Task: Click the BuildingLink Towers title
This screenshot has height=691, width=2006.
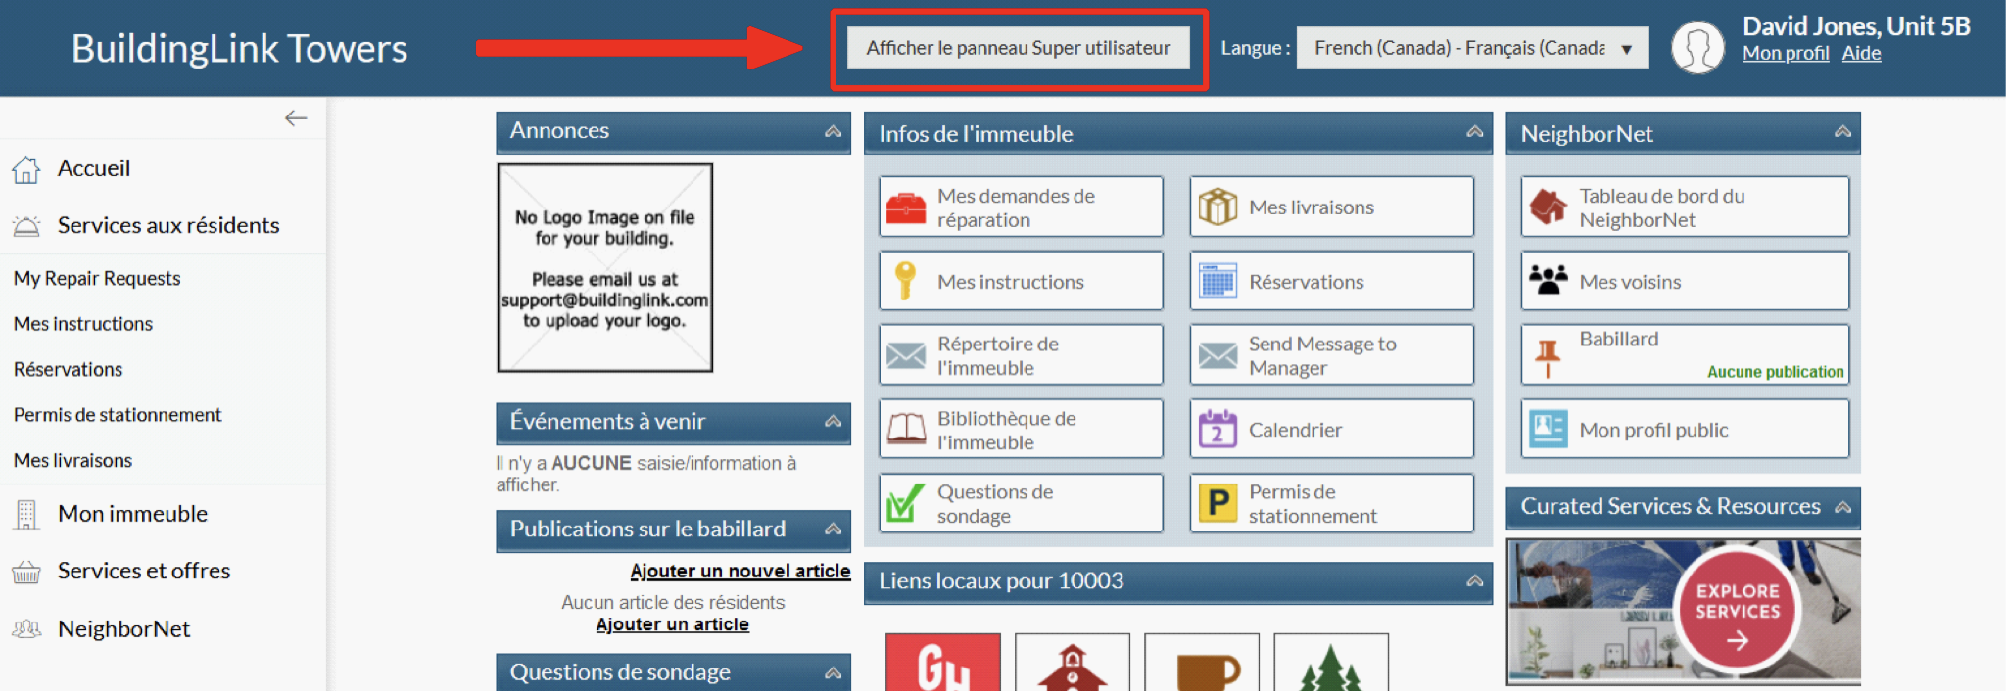Action: click(x=239, y=48)
